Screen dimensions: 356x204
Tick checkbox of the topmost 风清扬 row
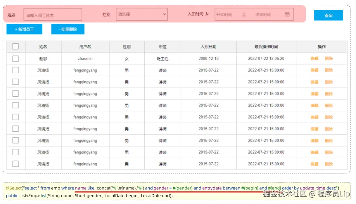tap(15, 70)
